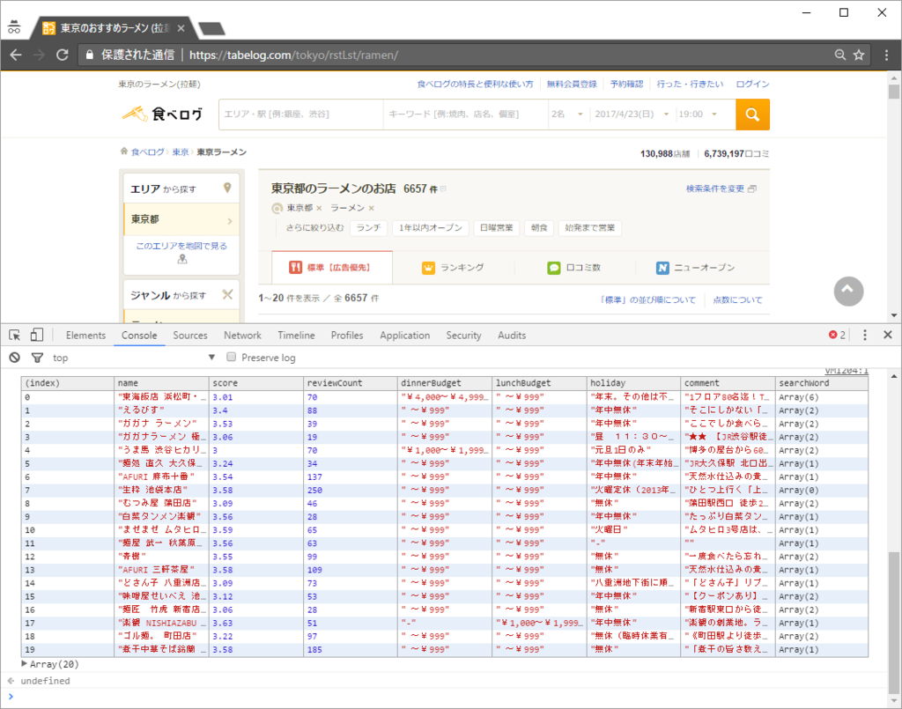This screenshot has height=709, width=902.
Task: Toggle the Preserve log checkbox
Action: click(232, 357)
